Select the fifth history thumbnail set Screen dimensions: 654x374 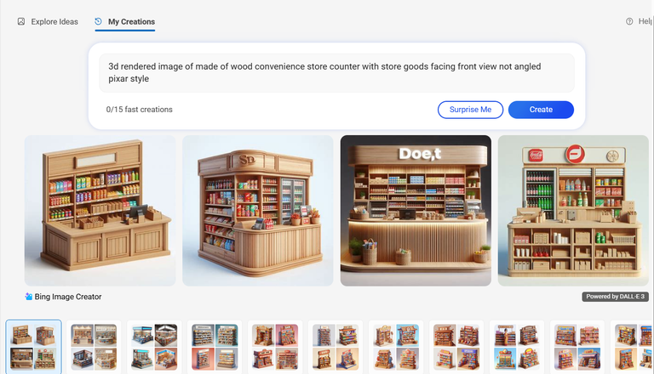click(x=275, y=348)
